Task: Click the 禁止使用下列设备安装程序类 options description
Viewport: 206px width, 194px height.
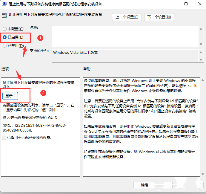Action: coord(39,84)
